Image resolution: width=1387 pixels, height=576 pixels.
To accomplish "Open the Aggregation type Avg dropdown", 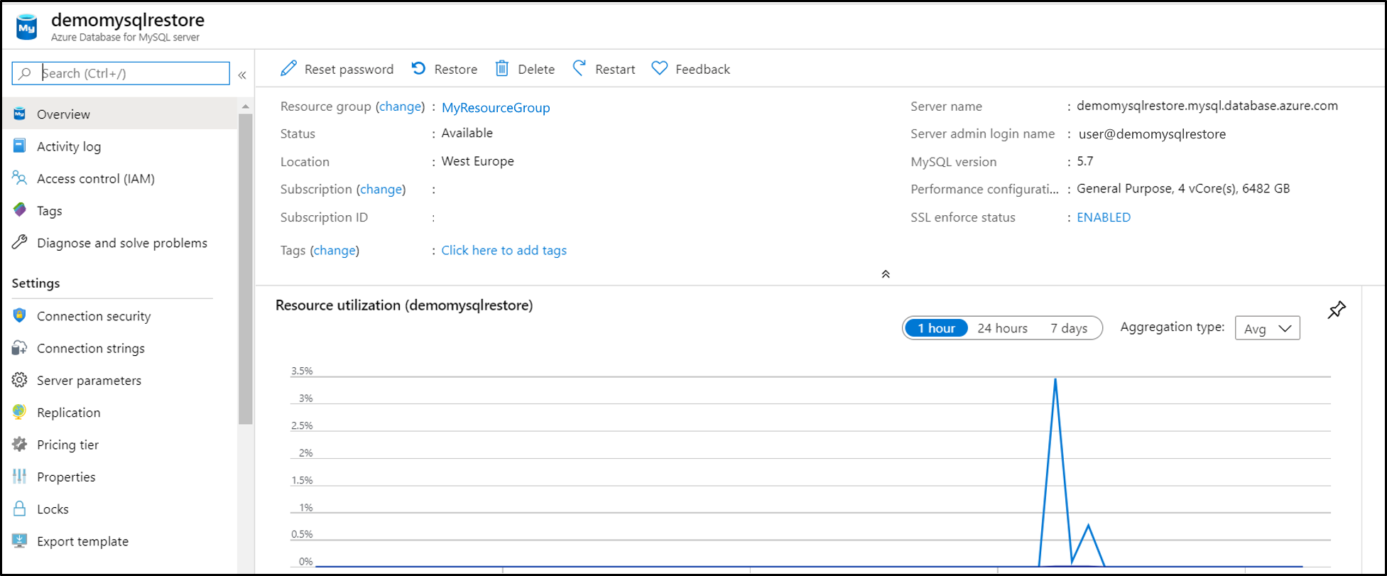I will (x=1267, y=328).
